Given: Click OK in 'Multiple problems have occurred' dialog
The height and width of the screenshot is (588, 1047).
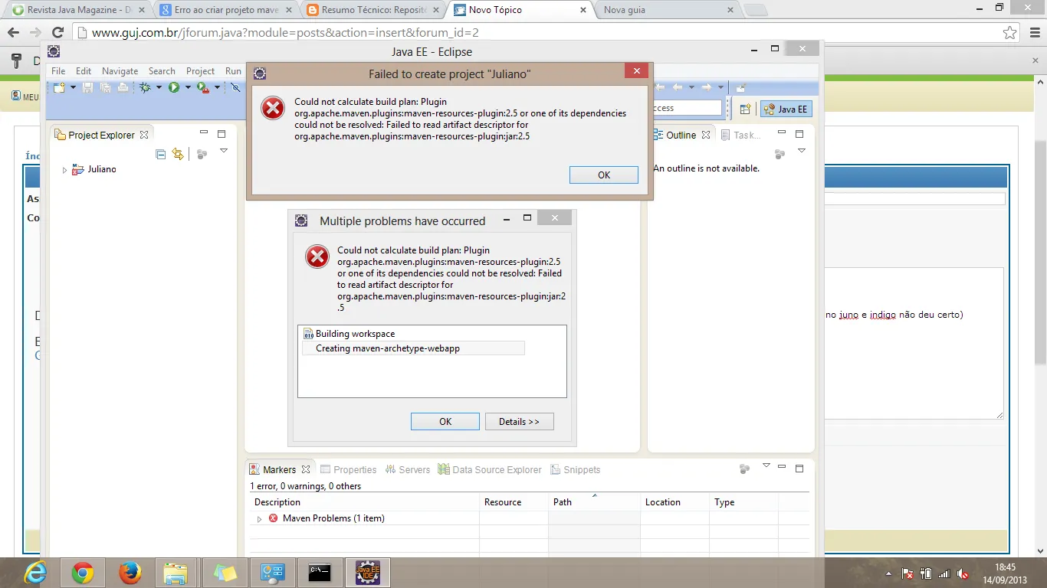Looking at the screenshot, I should [445, 422].
